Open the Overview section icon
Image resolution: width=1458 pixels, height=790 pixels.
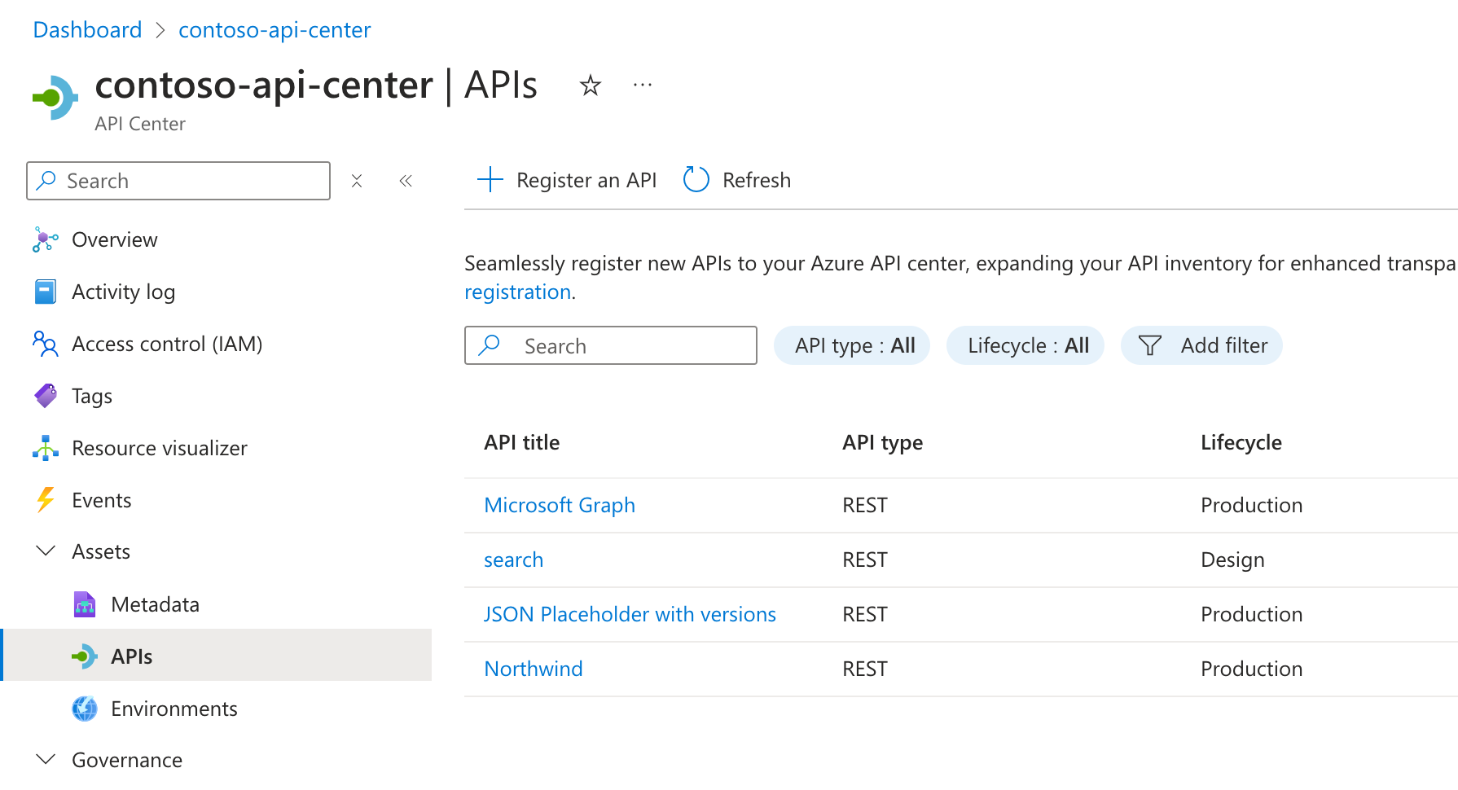point(45,239)
